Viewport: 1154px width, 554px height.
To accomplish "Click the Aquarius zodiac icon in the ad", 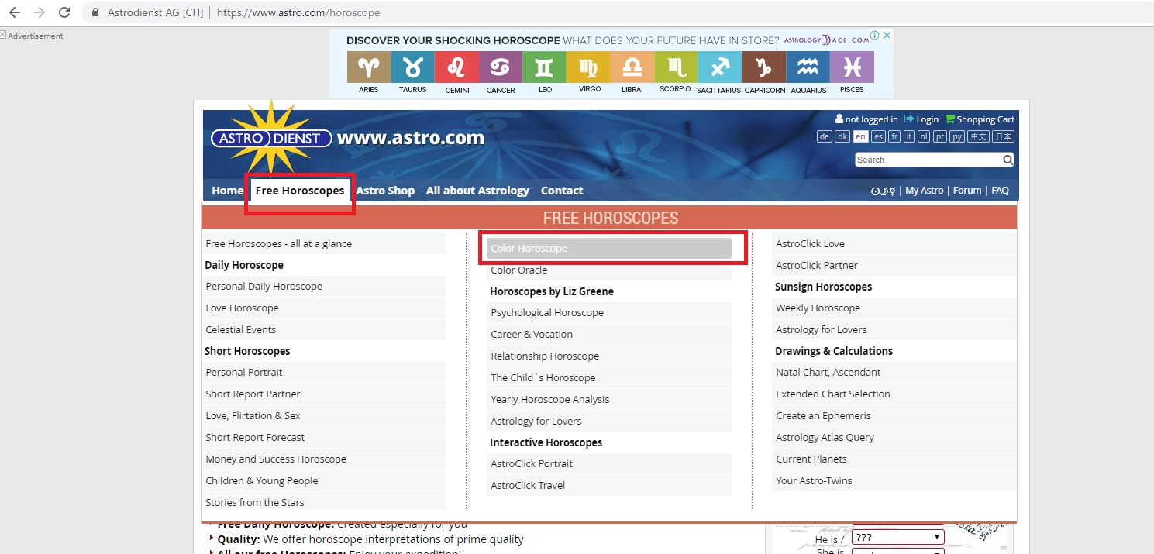I will (x=808, y=67).
